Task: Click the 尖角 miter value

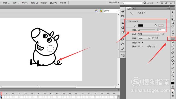Action: [x=154, y=46]
